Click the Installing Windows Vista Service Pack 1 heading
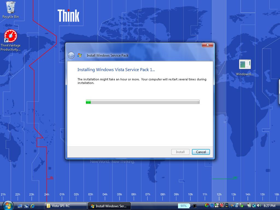This screenshot has width=280, height=210. pyautogui.click(x=116, y=70)
